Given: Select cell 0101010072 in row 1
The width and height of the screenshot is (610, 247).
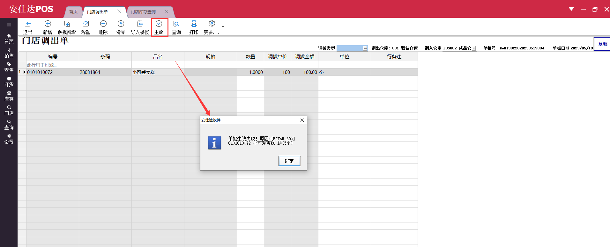Looking at the screenshot, I should tap(53, 72).
